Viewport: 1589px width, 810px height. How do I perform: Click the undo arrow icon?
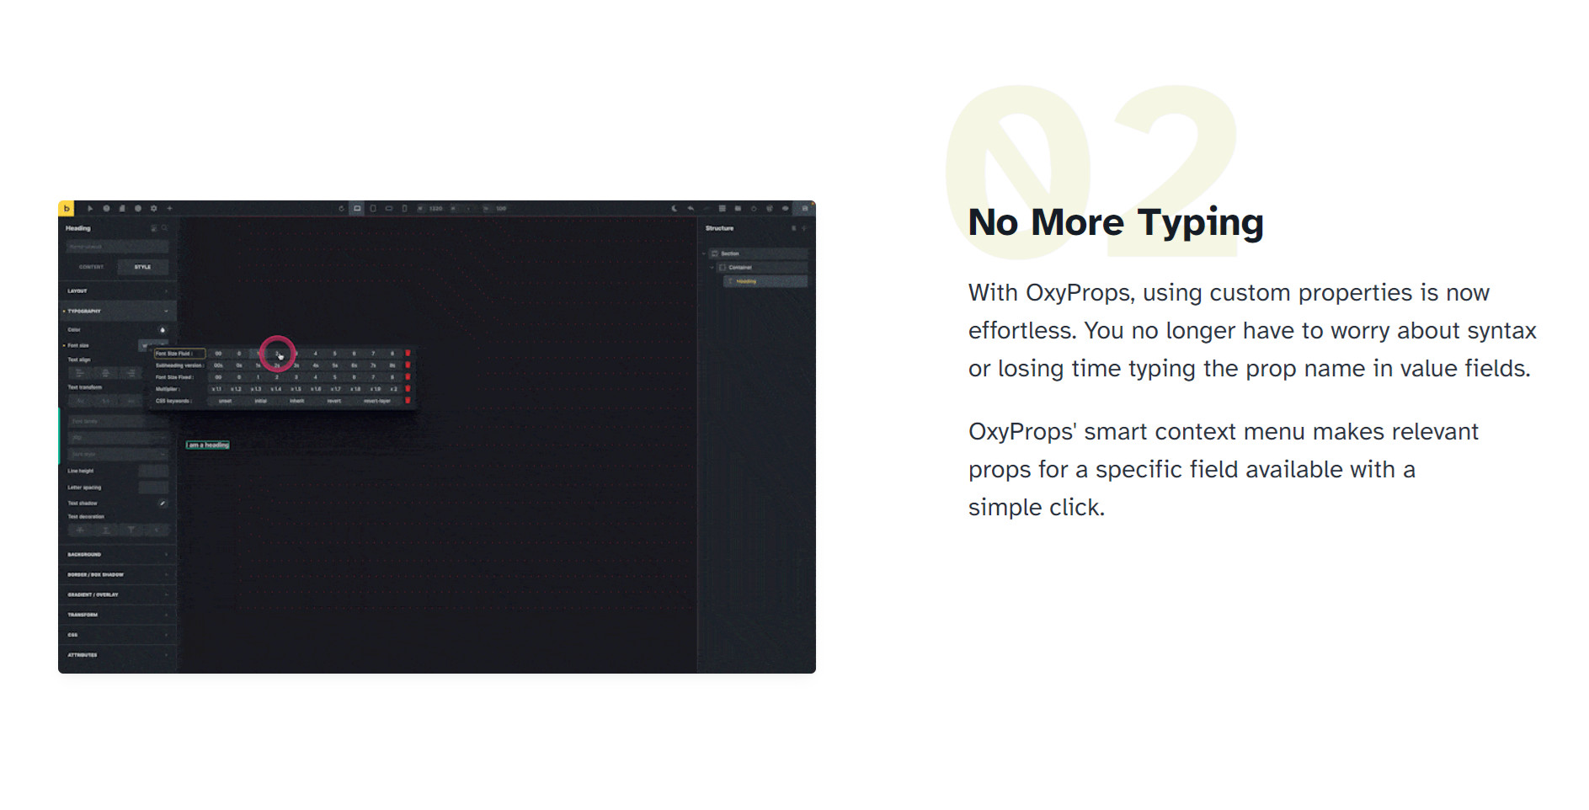[x=691, y=208]
